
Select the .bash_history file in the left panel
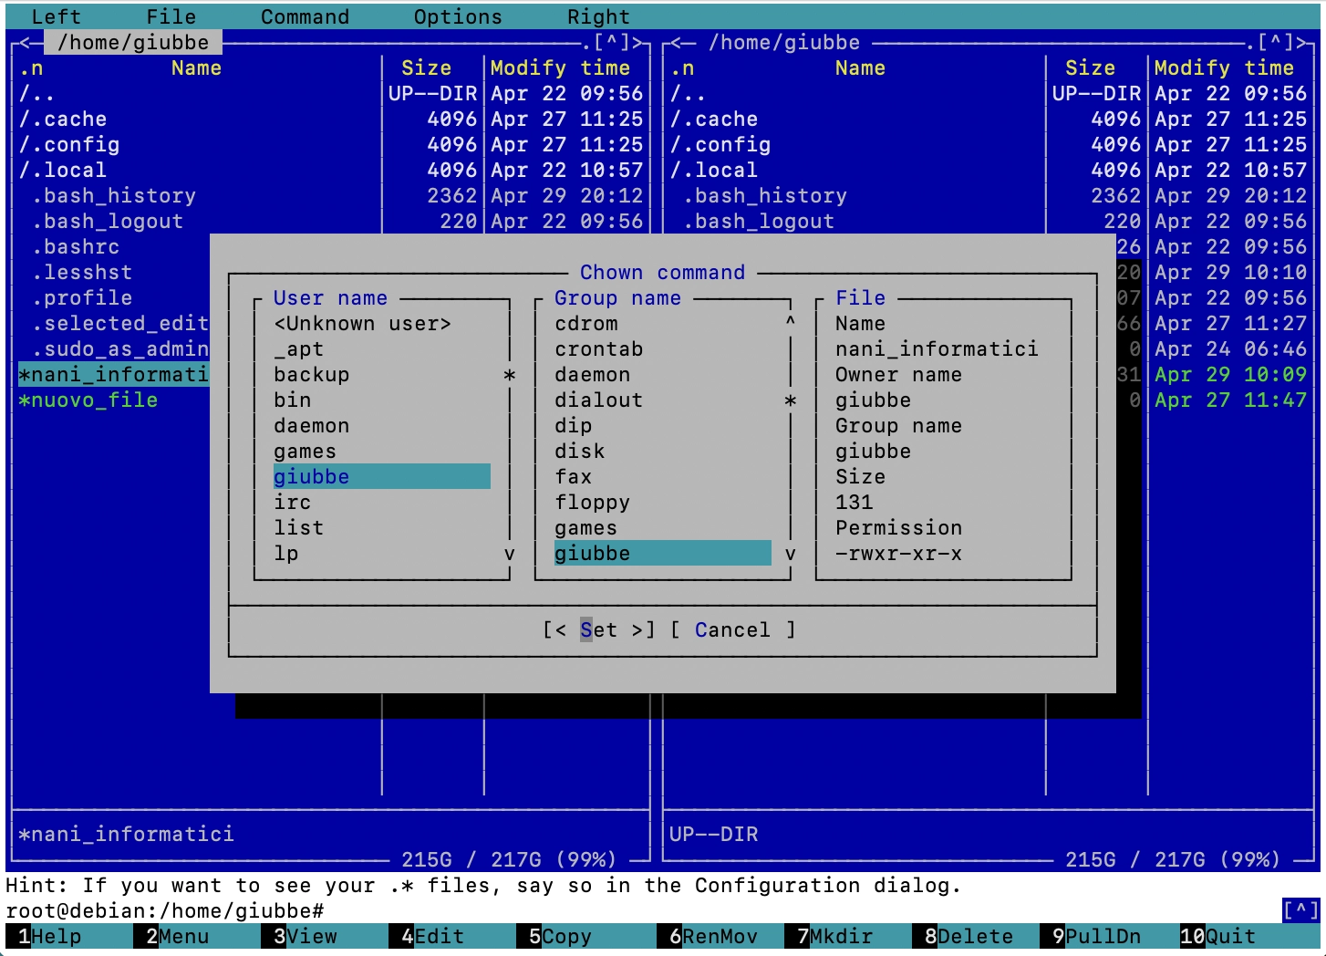pos(115,195)
